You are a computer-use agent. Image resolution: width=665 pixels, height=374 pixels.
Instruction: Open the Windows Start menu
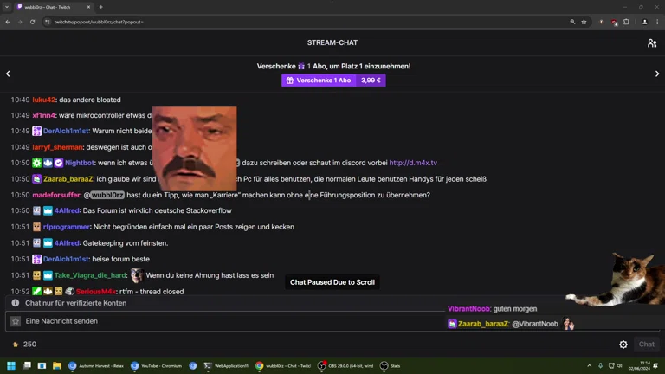pyautogui.click(x=11, y=366)
